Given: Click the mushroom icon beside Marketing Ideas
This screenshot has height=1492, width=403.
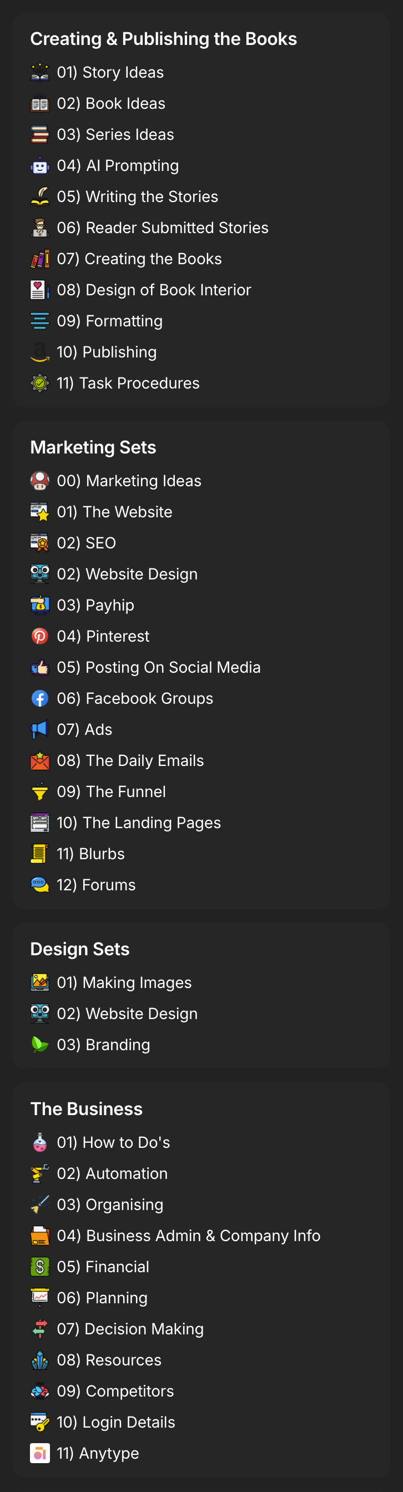Looking at the screenshot, I should pyautogui.click(x=39, y=481).
